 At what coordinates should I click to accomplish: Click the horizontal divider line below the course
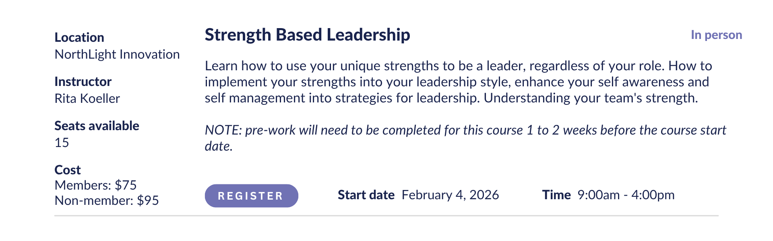[386, 216]
